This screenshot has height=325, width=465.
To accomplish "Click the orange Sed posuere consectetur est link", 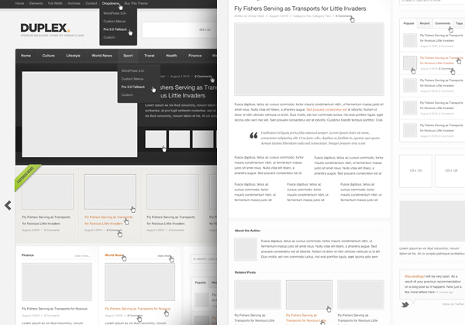I will coord(326,110).
